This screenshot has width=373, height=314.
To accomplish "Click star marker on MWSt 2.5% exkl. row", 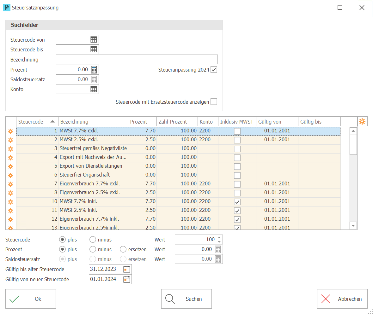I will [10, 140].
